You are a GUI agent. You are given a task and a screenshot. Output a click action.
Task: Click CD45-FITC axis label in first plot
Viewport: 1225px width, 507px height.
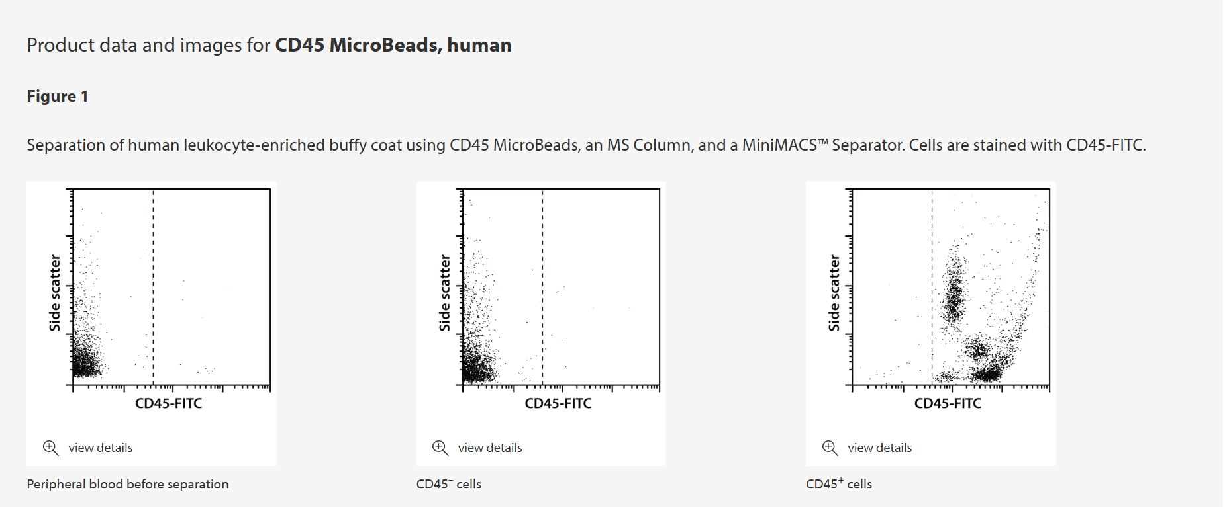point(168,403)
